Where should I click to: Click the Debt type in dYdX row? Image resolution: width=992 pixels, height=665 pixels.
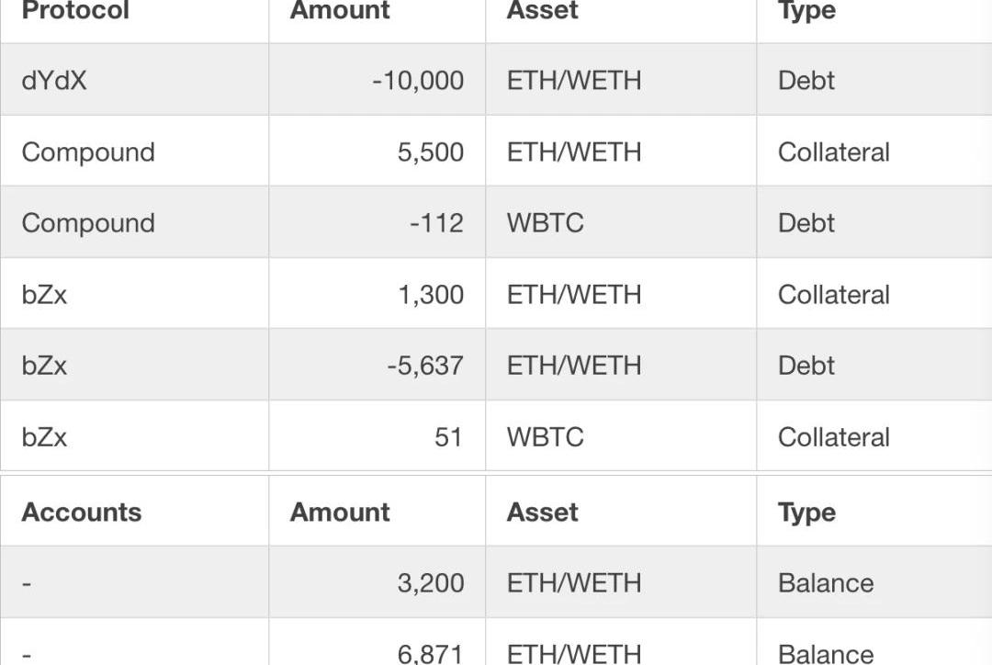click(x=806, y=81)
